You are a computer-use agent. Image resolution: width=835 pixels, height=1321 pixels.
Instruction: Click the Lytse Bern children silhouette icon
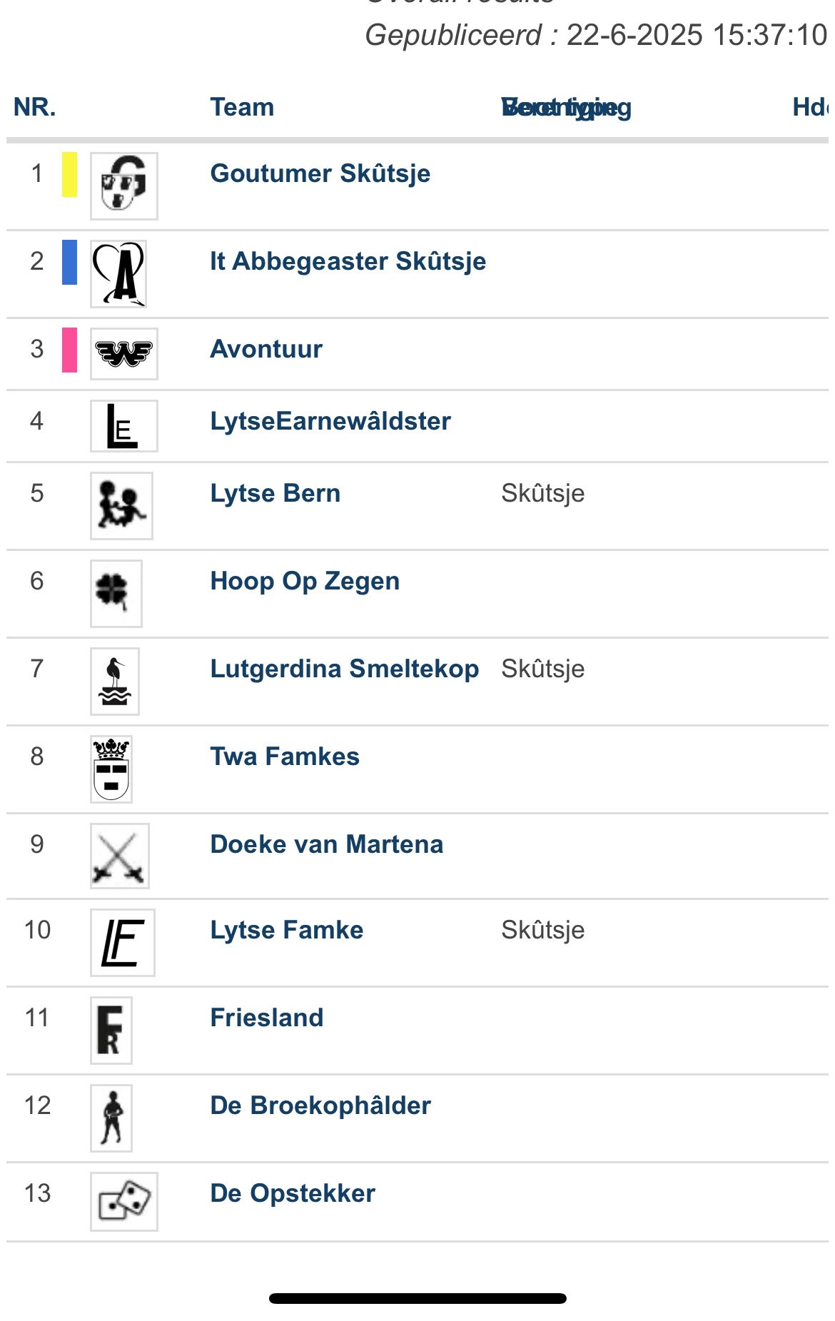(x=121, y=505)
